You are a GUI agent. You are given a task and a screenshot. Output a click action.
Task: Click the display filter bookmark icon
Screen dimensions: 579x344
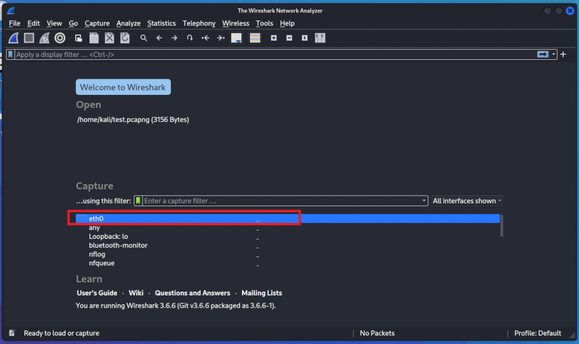coord(10,55)
